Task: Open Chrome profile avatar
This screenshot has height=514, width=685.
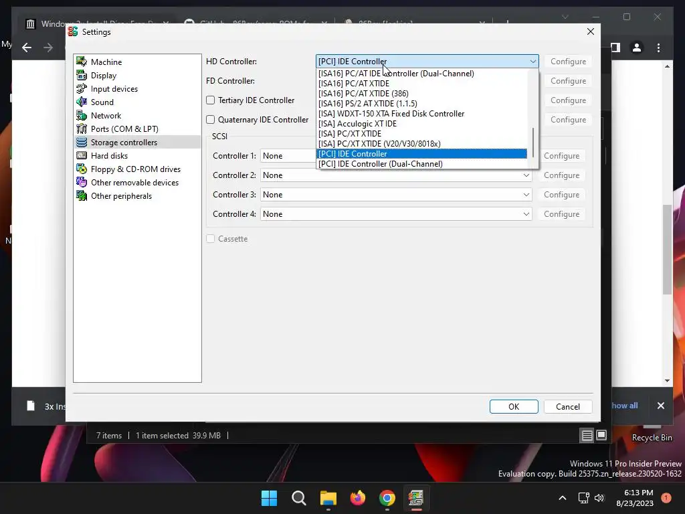Action: 637,48
